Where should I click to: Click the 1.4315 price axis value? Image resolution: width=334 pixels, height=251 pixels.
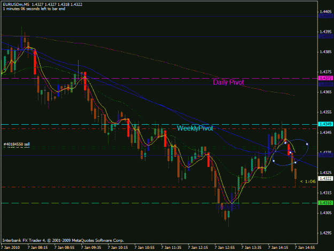tap(326, 193)
